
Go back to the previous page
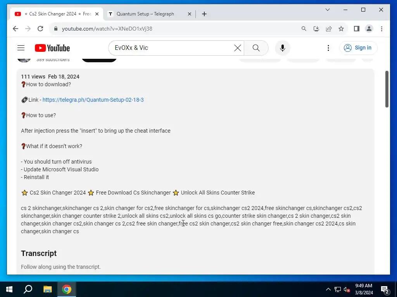[x=16, y=29]
